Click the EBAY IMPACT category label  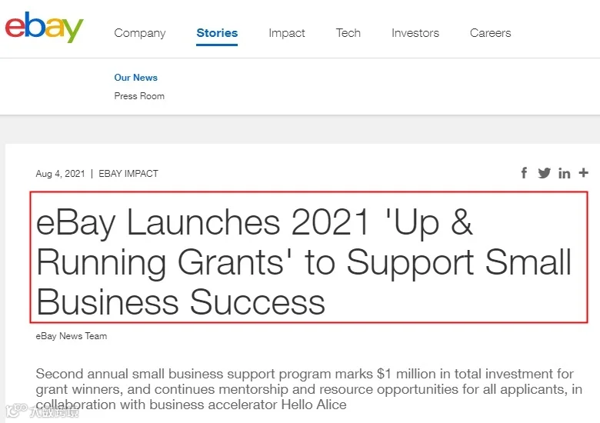pos(128,174)
